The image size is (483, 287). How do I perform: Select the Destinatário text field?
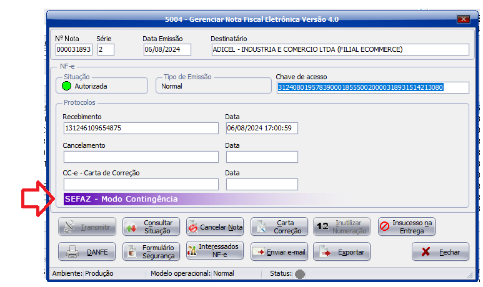(x=339, y=50)
